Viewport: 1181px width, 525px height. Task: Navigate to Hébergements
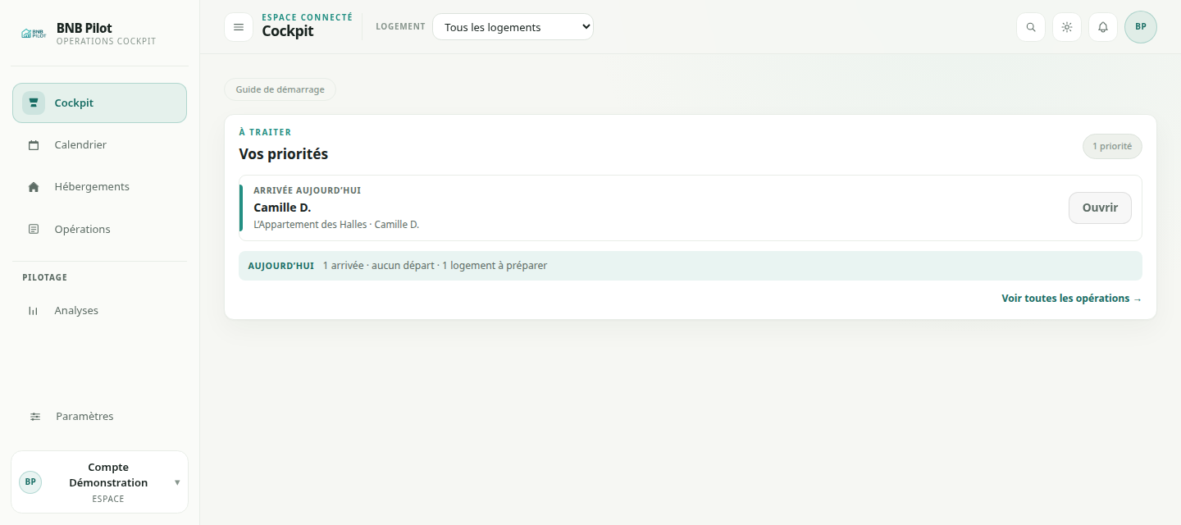tap(99, 187)
